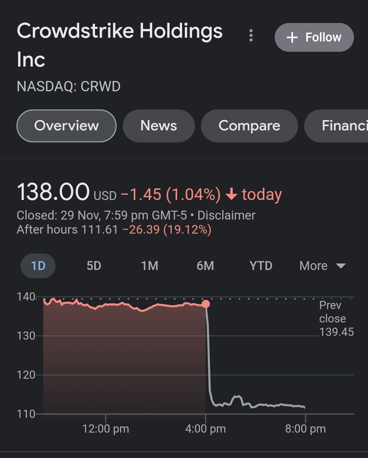Show the 6M price chart
368x458 pixels.
pyautogui.click(x=205, y=266)
